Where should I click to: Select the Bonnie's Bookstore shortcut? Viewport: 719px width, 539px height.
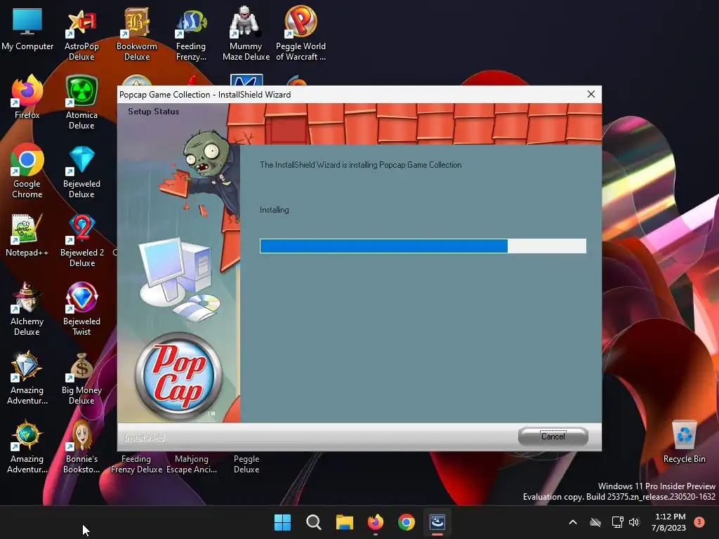point(81,447)
